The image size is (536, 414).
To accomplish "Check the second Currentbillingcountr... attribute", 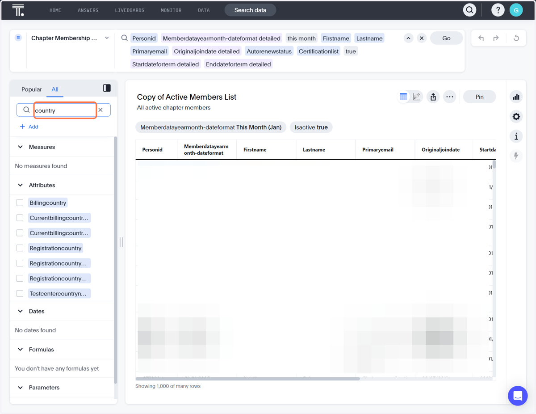I will [x=20, y=233].
